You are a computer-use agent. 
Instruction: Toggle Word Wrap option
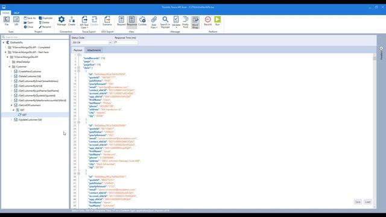(x=195, y=22)
